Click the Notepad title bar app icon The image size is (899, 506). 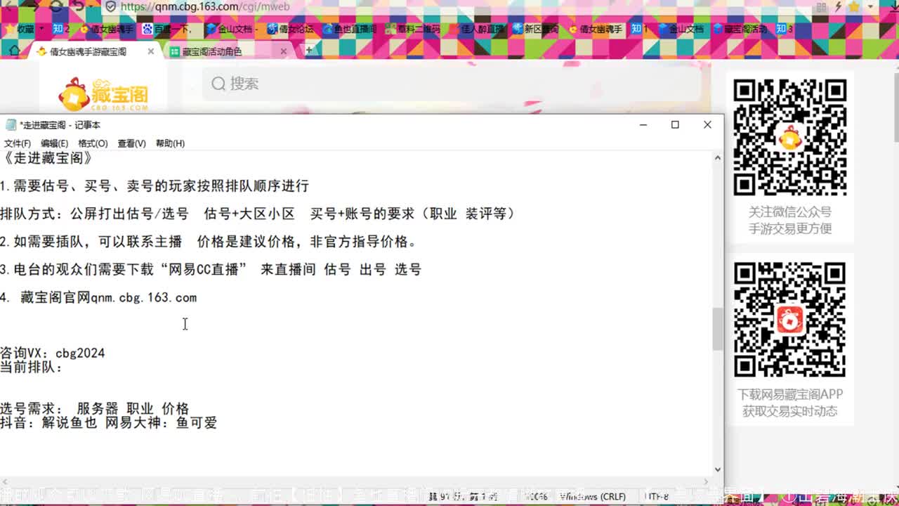[x=11, y=125]
